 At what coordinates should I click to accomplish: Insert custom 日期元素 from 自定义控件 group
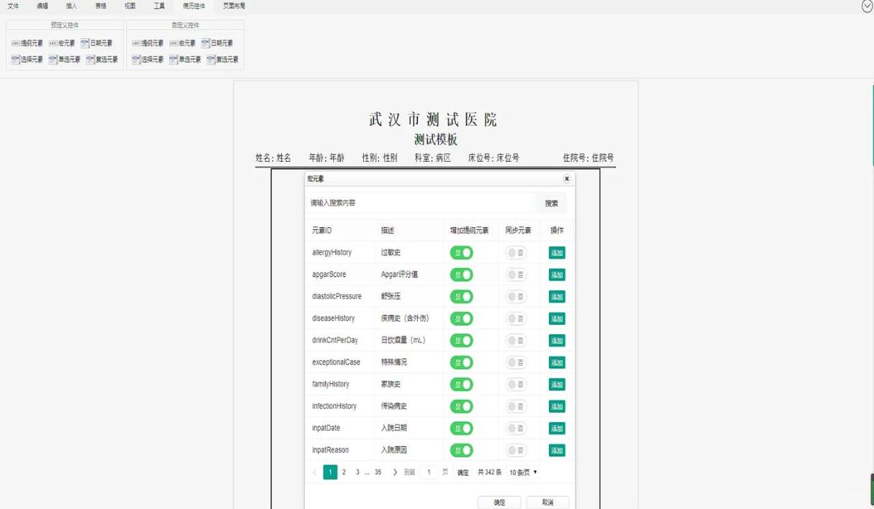(217, 43)
